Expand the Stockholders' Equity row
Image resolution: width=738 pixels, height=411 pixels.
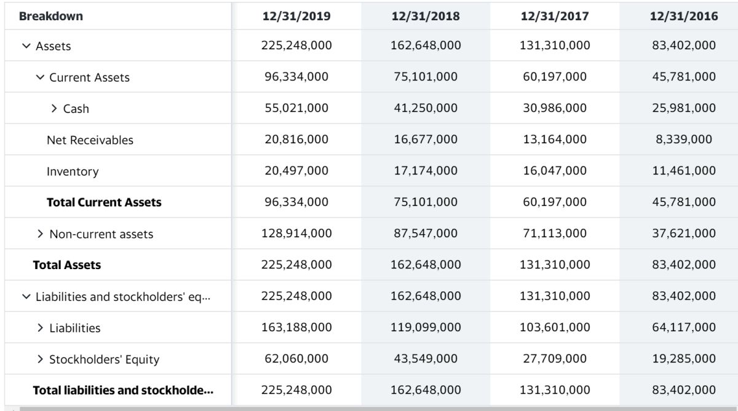tap(40, 359)
